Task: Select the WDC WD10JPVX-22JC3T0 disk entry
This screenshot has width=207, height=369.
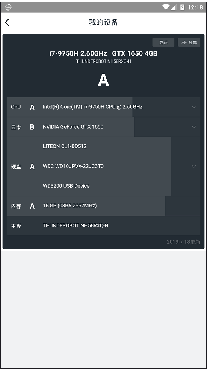Action: 73,166
